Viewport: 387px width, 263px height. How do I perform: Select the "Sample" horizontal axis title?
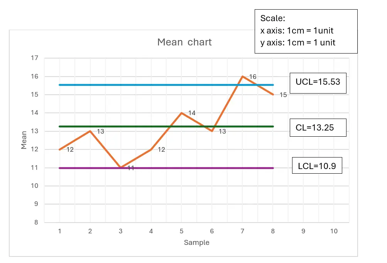point(196,243)
